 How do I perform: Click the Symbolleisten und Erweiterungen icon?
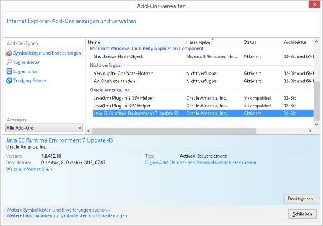(x=9, y=53)
